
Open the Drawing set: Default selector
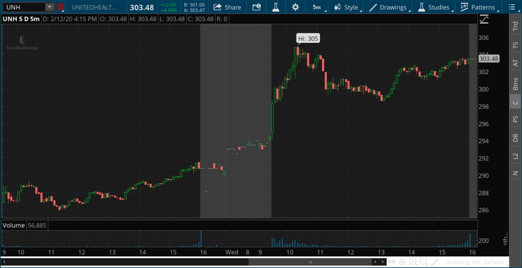[477, 262]
